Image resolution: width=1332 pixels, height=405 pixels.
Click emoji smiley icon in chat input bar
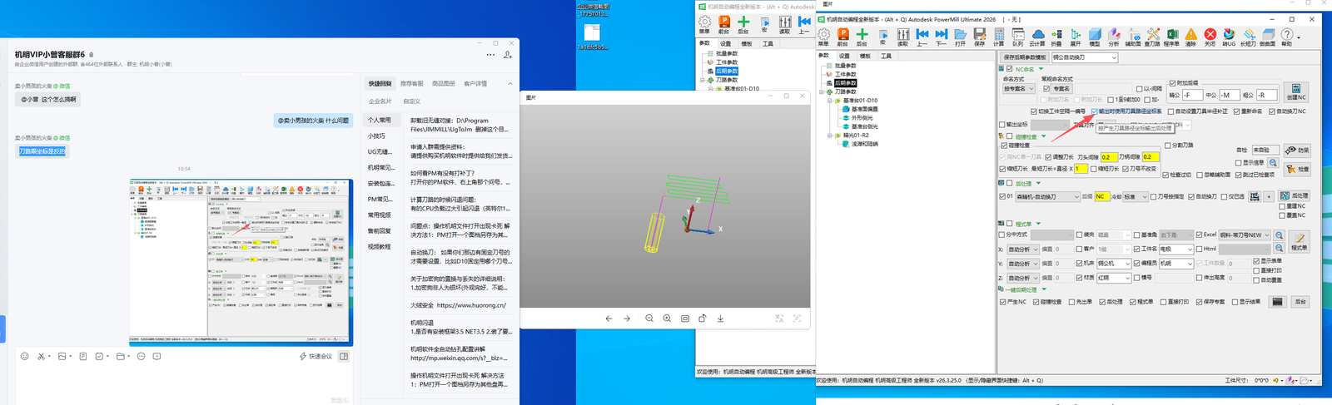click(24, 356)
